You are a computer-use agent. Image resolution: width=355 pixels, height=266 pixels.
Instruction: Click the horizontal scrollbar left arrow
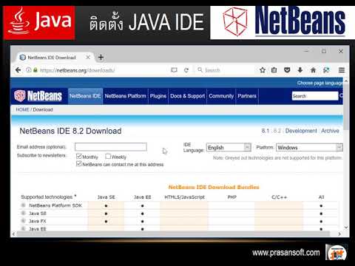[x=13, y=234]
